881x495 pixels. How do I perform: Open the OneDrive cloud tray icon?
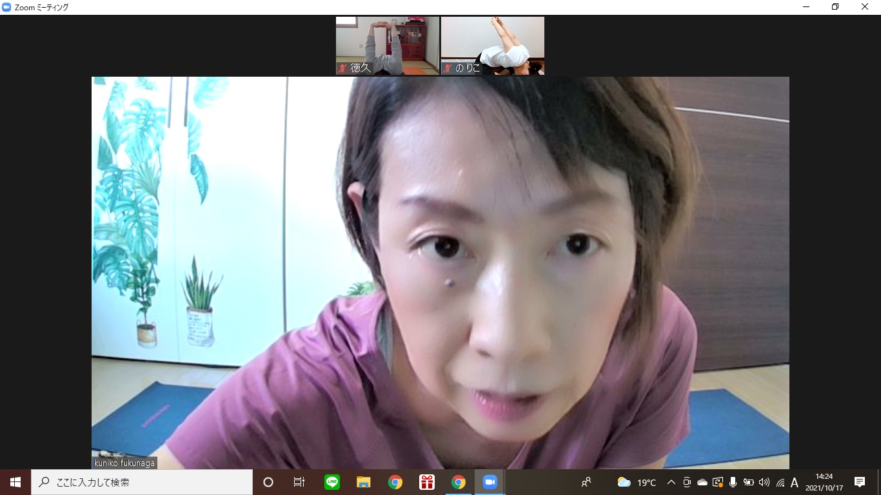pyautogui.click(x=702, y=482)
